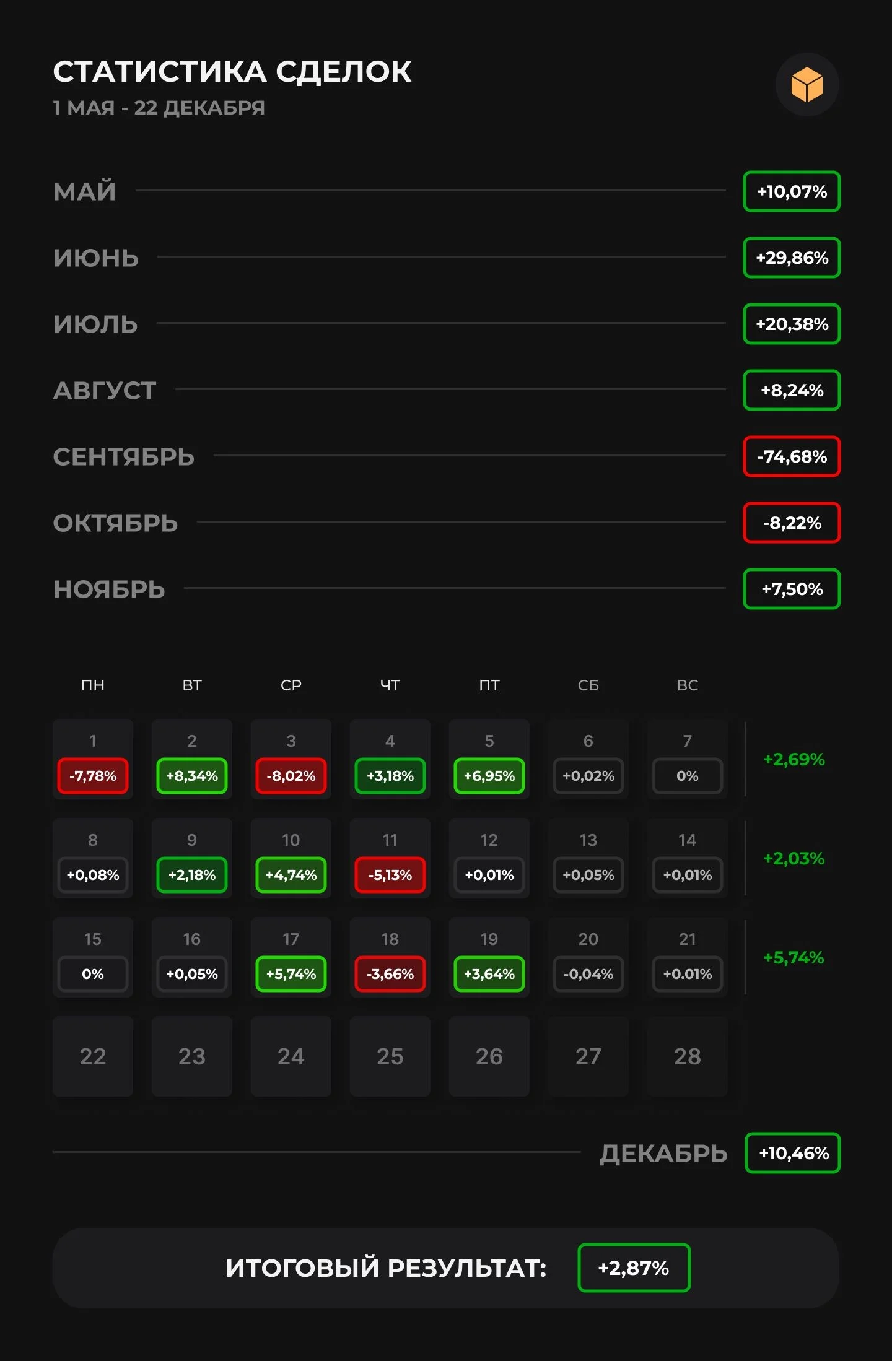Select the September -74,68% red badge
Screen dimensions: 892x1361
pyautogui.click(x=792, y=456)
